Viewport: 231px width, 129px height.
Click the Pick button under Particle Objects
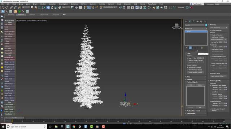click(191, 85)
